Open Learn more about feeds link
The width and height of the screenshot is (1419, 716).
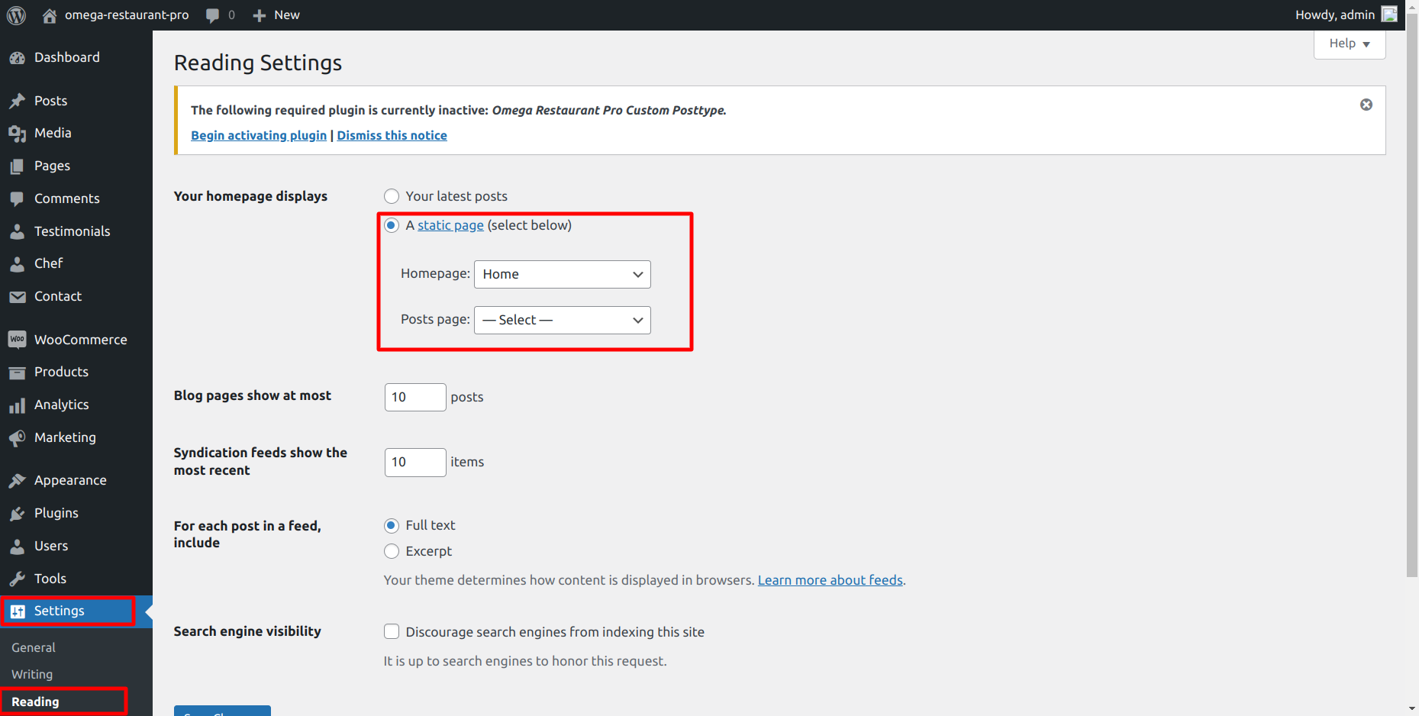tap(830, 580)
